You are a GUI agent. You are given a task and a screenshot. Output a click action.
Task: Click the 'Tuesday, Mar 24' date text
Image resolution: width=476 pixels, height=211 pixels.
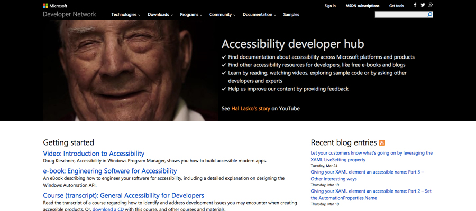point(323,166)
